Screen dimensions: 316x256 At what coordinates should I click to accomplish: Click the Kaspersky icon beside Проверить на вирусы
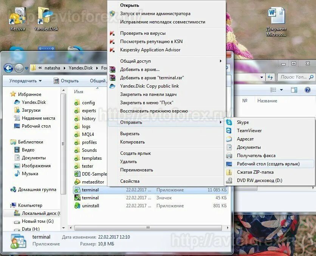112,33
